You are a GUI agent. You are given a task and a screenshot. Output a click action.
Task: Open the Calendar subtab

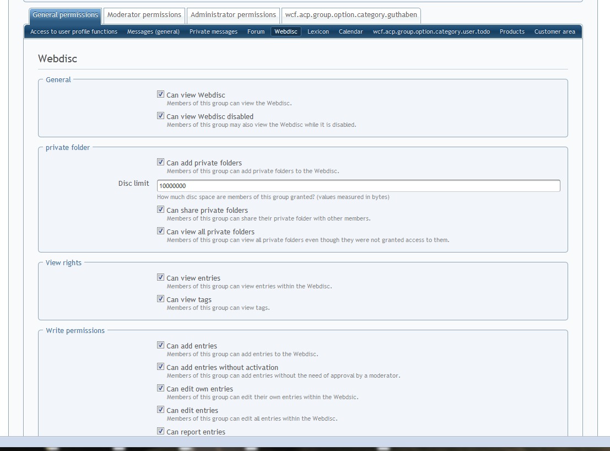tap(350, 32)
